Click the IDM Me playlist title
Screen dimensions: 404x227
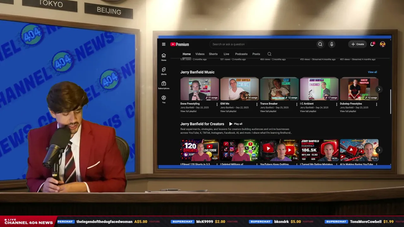pyautogui.click(x=225, y=104)
